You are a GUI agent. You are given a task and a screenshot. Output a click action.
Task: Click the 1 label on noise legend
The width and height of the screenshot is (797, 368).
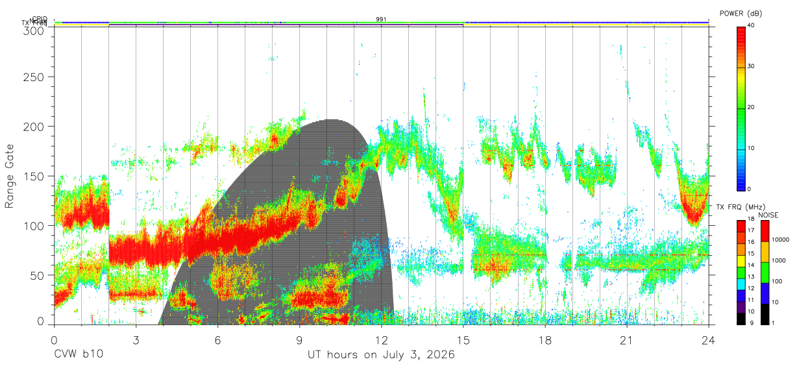[774, 323]
